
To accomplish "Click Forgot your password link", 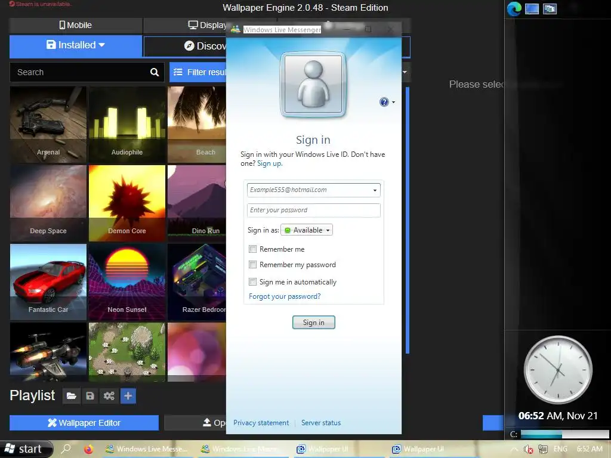I will pos(285,296).
